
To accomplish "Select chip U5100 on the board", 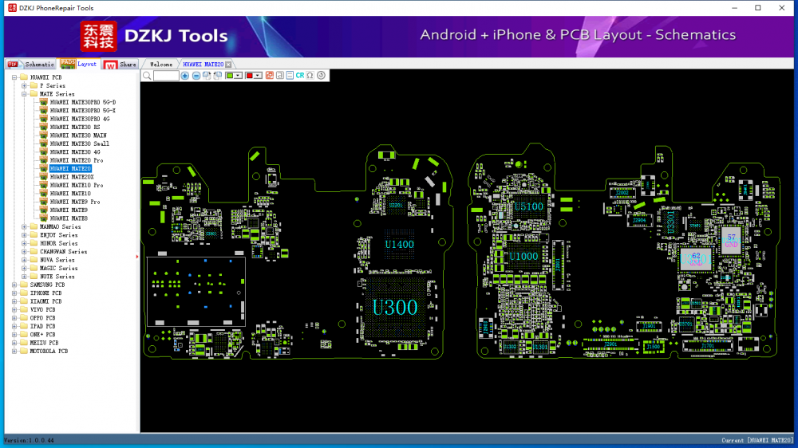I will click(529, 207).
